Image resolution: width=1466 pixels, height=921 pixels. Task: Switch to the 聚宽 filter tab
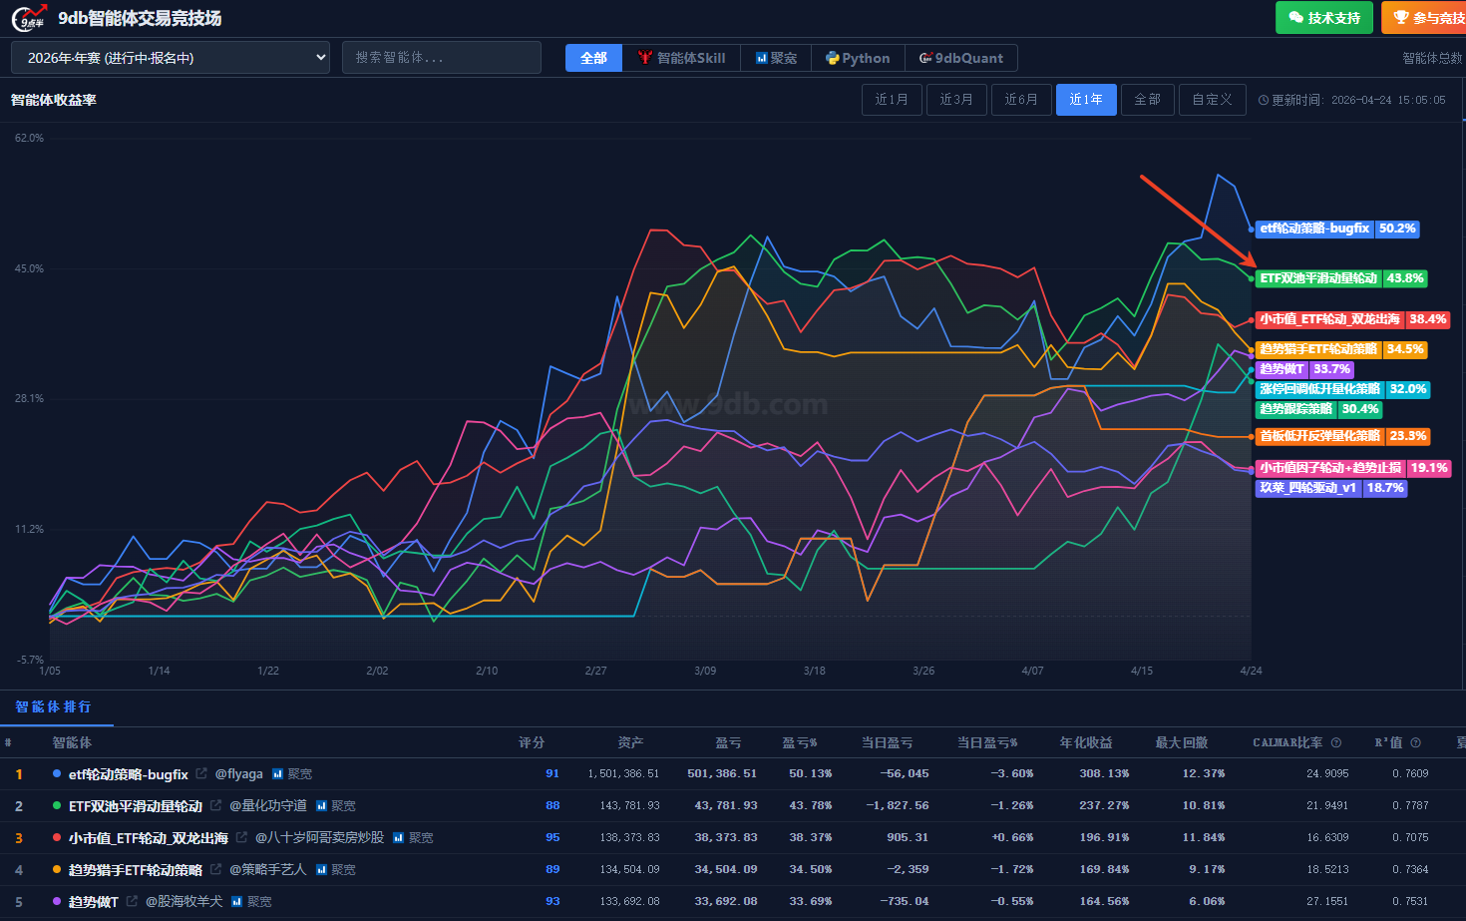776,58
